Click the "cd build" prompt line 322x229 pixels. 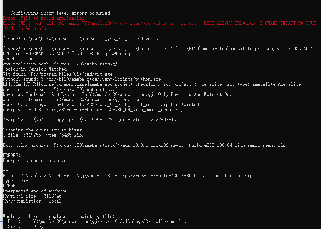pos(81,38)
